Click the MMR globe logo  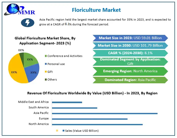[x=19, y=10]
